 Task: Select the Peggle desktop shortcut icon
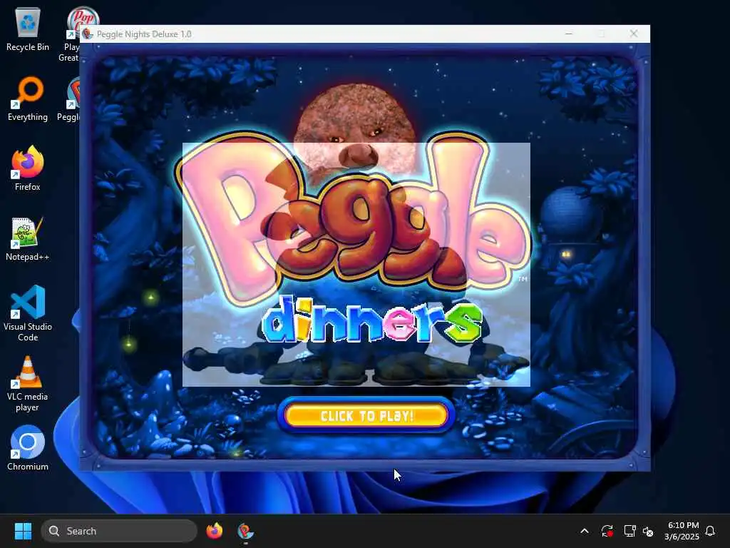pos(70,98)
